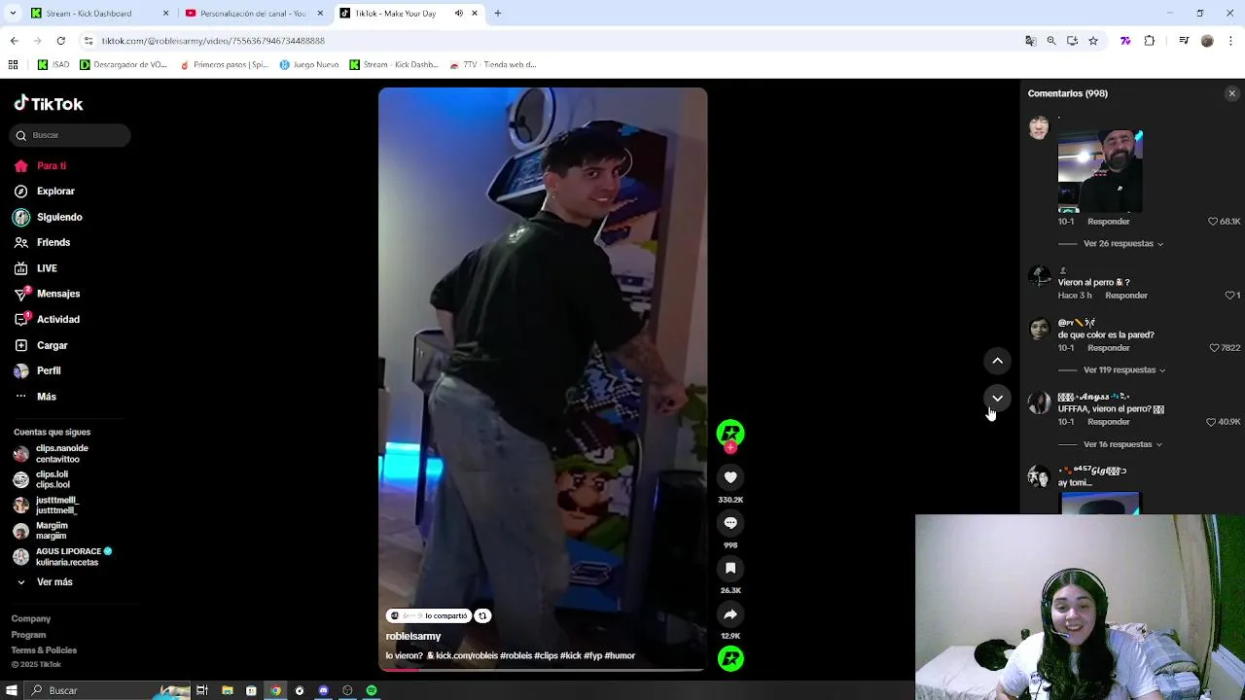Viewport: 1245px width, 700px height.
Task: Open Descargador de VO... bookmark
Action: [x=124, y=65]
